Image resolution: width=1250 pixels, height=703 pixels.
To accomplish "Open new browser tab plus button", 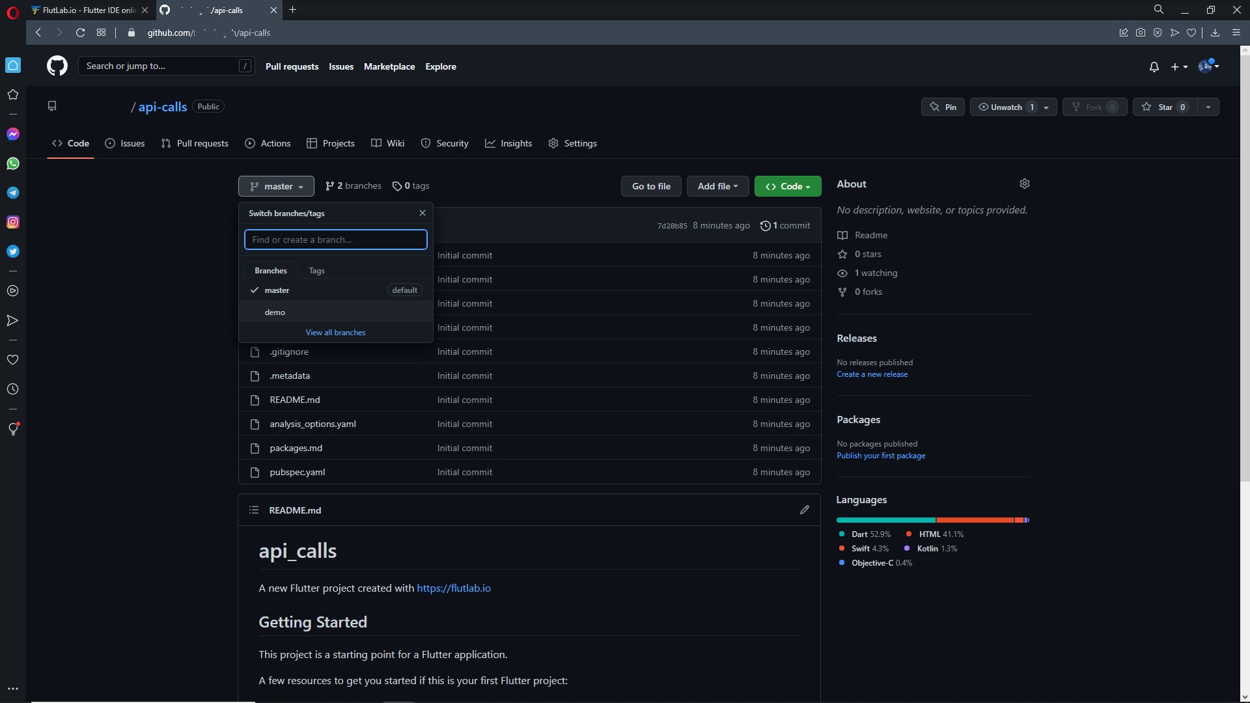I will coord(293,10).
